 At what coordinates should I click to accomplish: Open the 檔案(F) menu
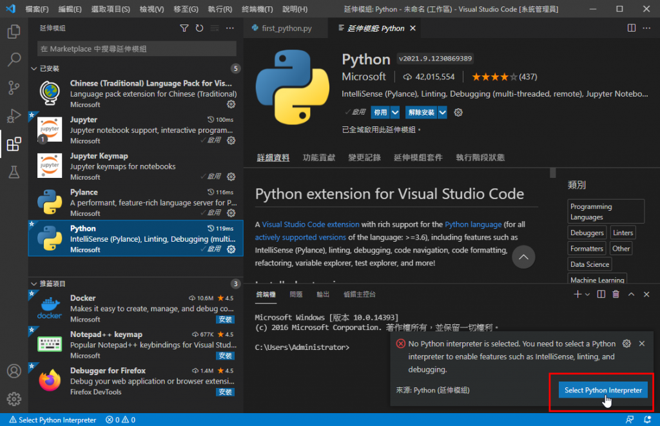37,9
